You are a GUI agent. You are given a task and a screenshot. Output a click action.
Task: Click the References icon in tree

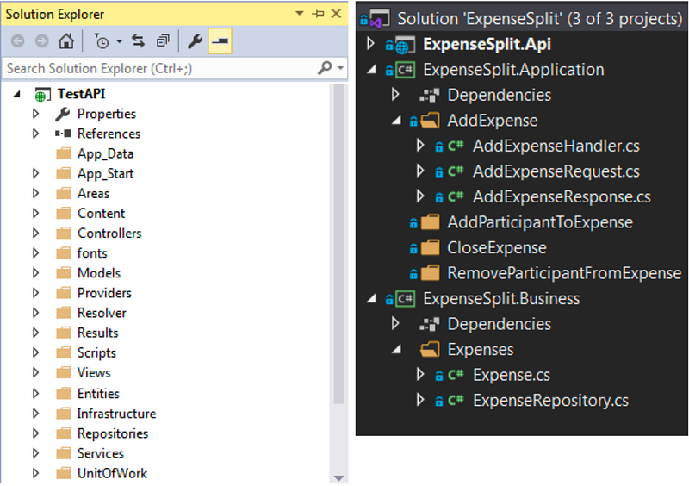(63, 134)
